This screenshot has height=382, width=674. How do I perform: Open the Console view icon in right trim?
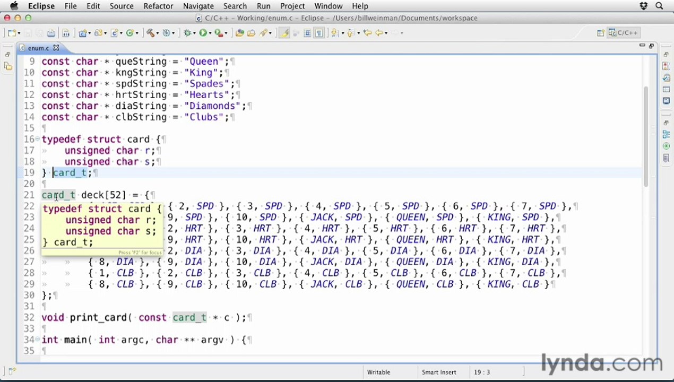[666, 101]
